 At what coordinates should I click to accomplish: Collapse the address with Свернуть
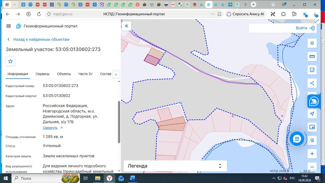pyautogui.click(x=53, y=128)
